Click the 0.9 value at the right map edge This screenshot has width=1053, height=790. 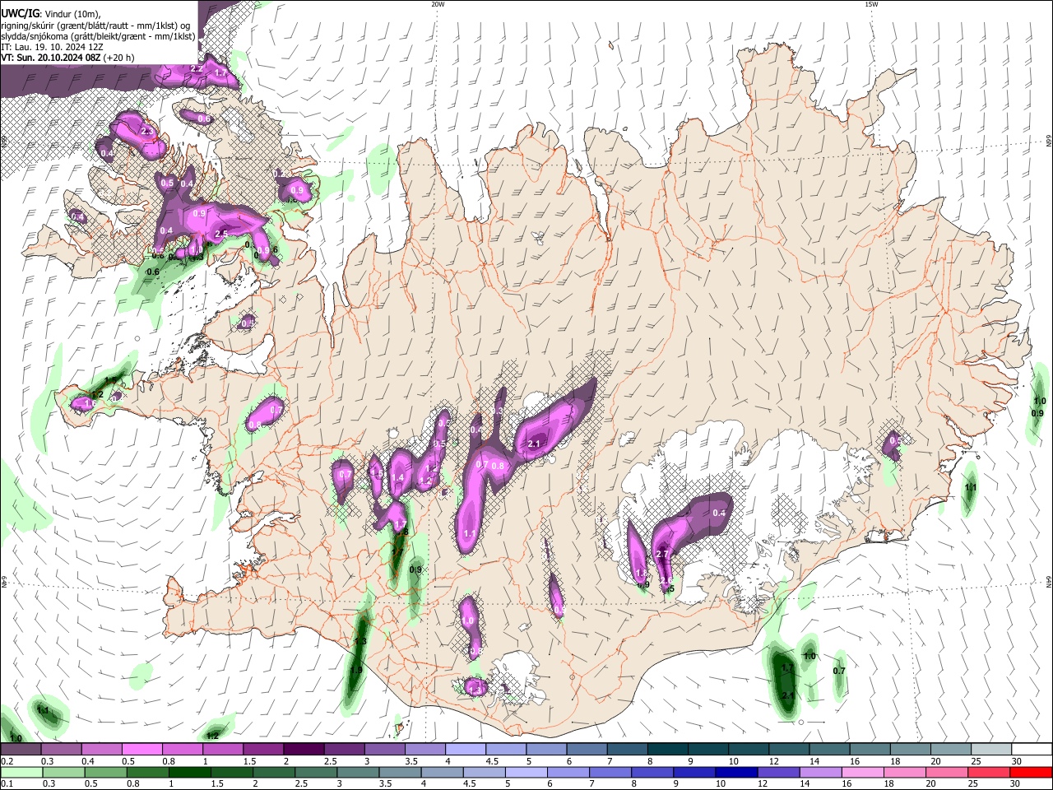point(1038,413)
